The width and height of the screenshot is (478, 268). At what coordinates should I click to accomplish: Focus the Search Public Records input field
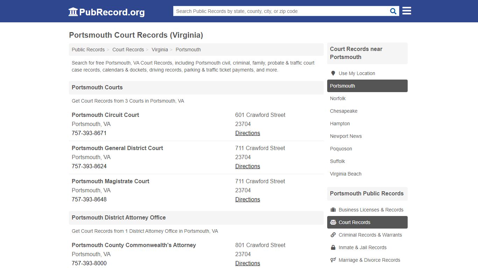281,11
